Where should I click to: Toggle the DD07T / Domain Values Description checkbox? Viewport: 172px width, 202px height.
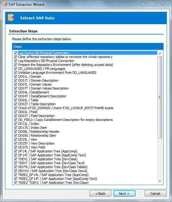(x=16, y=88)
